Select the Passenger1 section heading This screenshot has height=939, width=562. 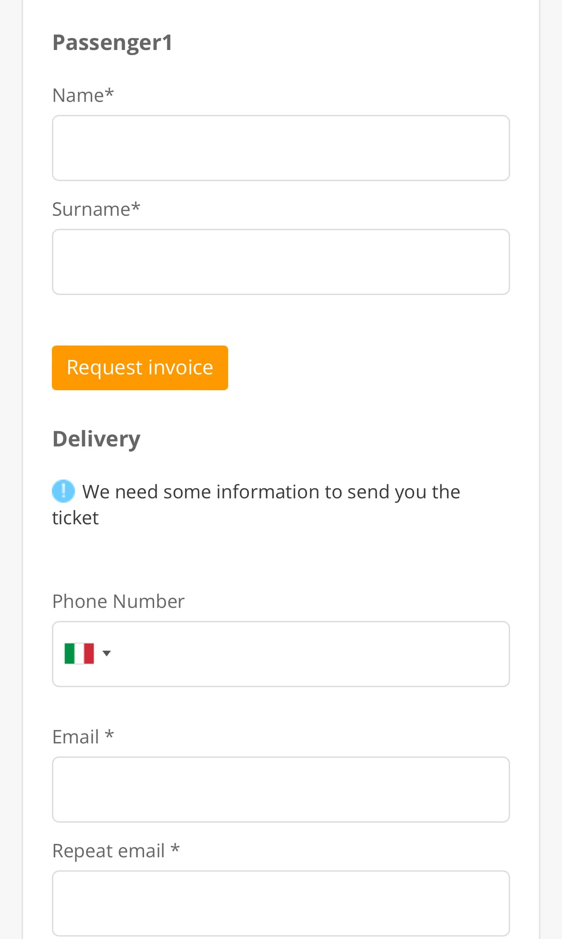pyautogui.click(x=112, y=42)
